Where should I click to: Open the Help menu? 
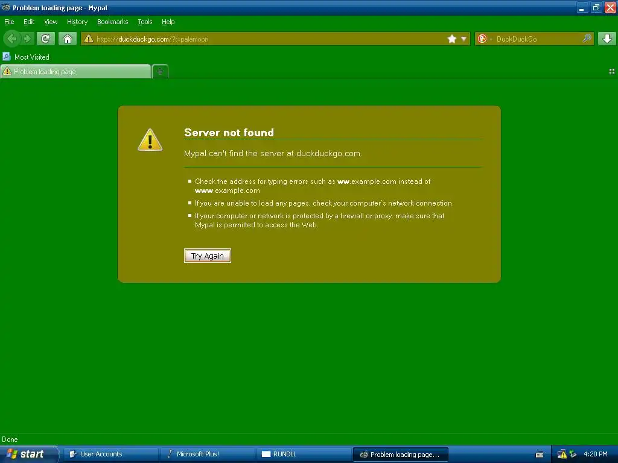coord(168,22)
